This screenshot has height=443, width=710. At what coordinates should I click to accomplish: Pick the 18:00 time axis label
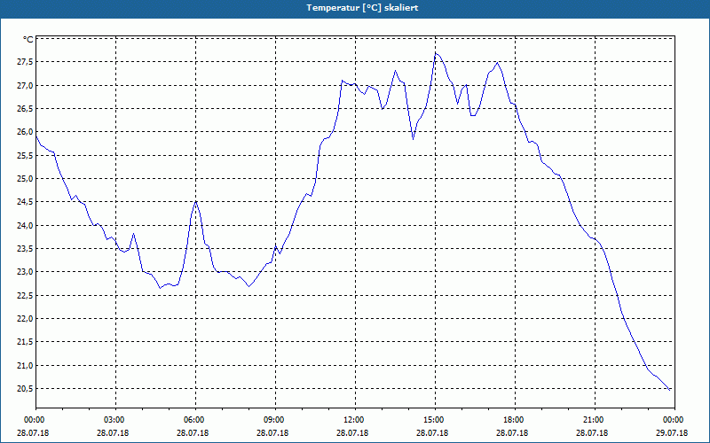coord(512,420)
